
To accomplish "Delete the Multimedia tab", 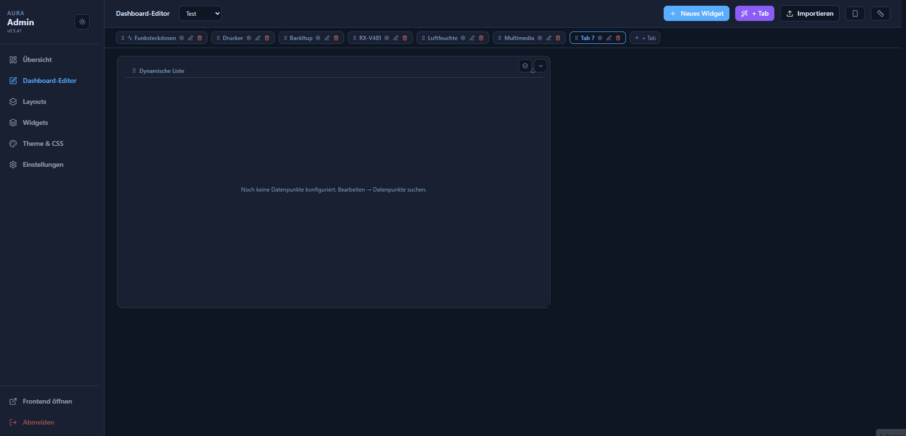I will tap(558, 38).
